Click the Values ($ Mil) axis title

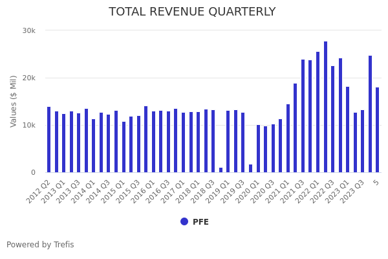coord(14,101)
